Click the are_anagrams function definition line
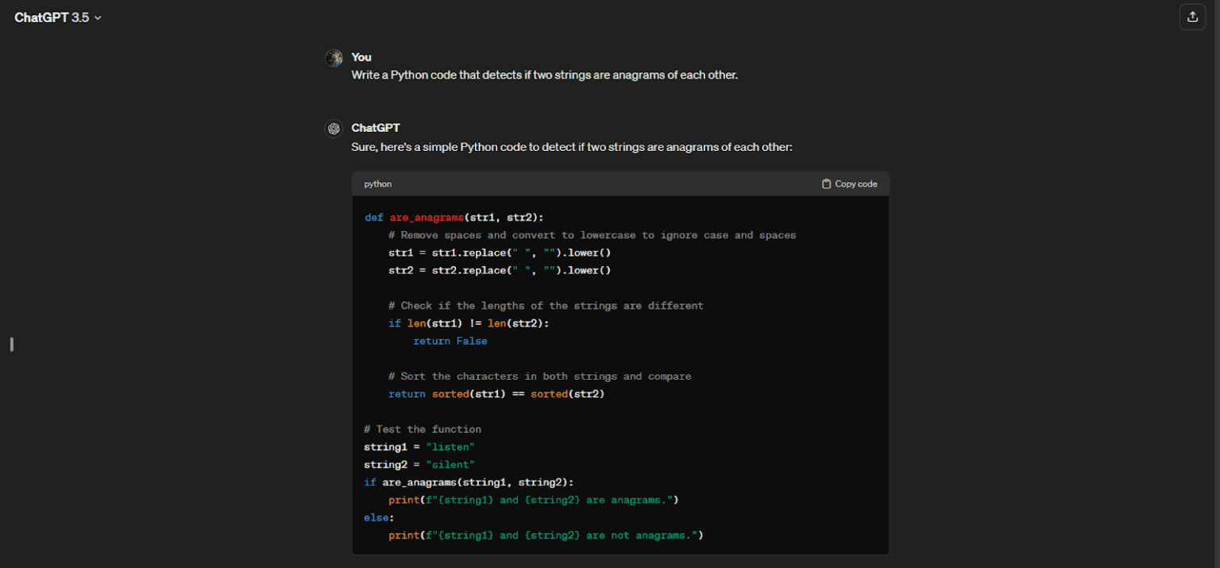Screen dimensions: 1220x568 pyautogui.click(x=454, y=218)
